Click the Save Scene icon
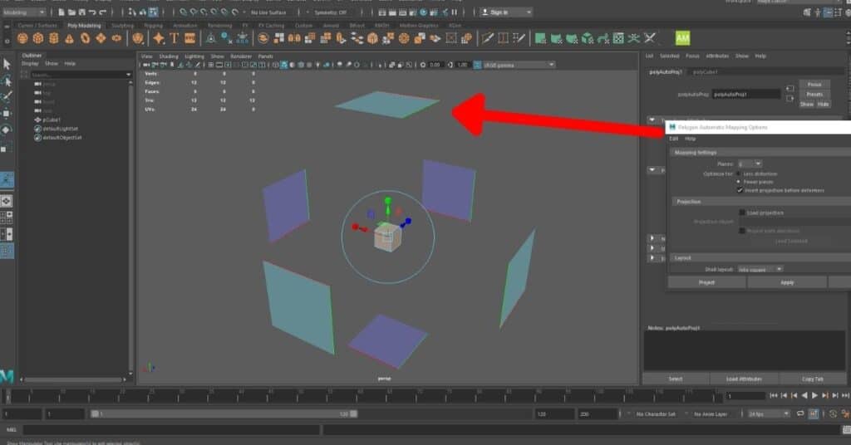 tap(82, 12)
